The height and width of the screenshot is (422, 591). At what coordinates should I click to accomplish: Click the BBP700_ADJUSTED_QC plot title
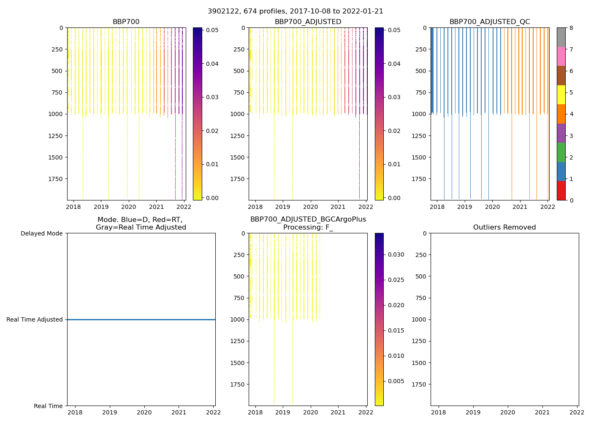pyautogui.click(x=489, y=22)
